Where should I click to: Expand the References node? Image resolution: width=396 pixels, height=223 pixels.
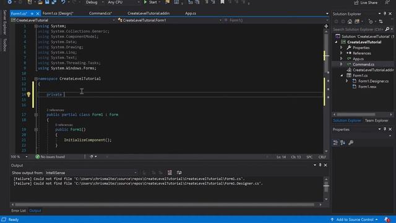click(342, 53)
